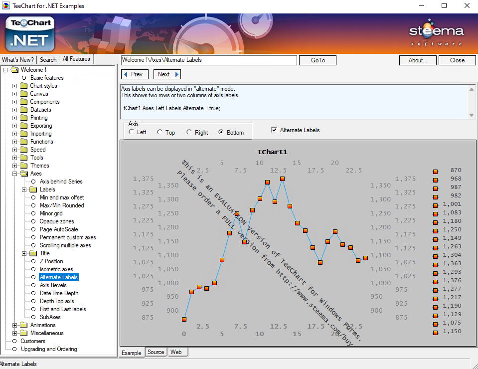Select the All Features tab
The width and height of the screenshot is (478, 369).
76,59
